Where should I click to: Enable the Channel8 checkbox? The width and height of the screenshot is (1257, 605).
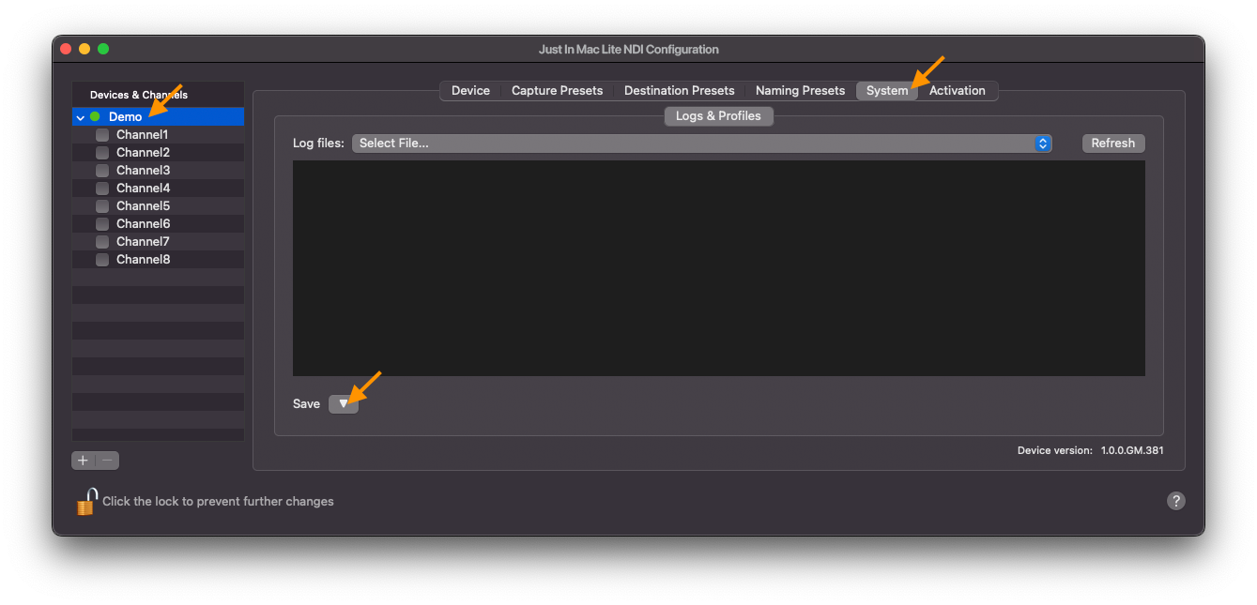[102, 260]
